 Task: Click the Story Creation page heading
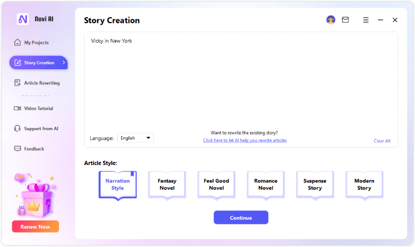pyautogui.click(x=112, y=20)
